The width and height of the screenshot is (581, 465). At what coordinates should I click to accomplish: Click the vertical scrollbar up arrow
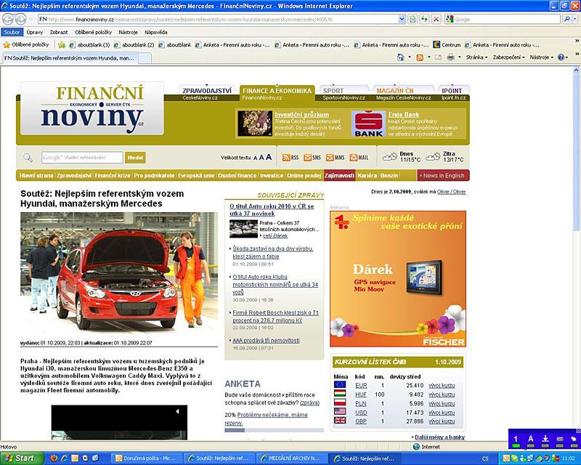576,70
